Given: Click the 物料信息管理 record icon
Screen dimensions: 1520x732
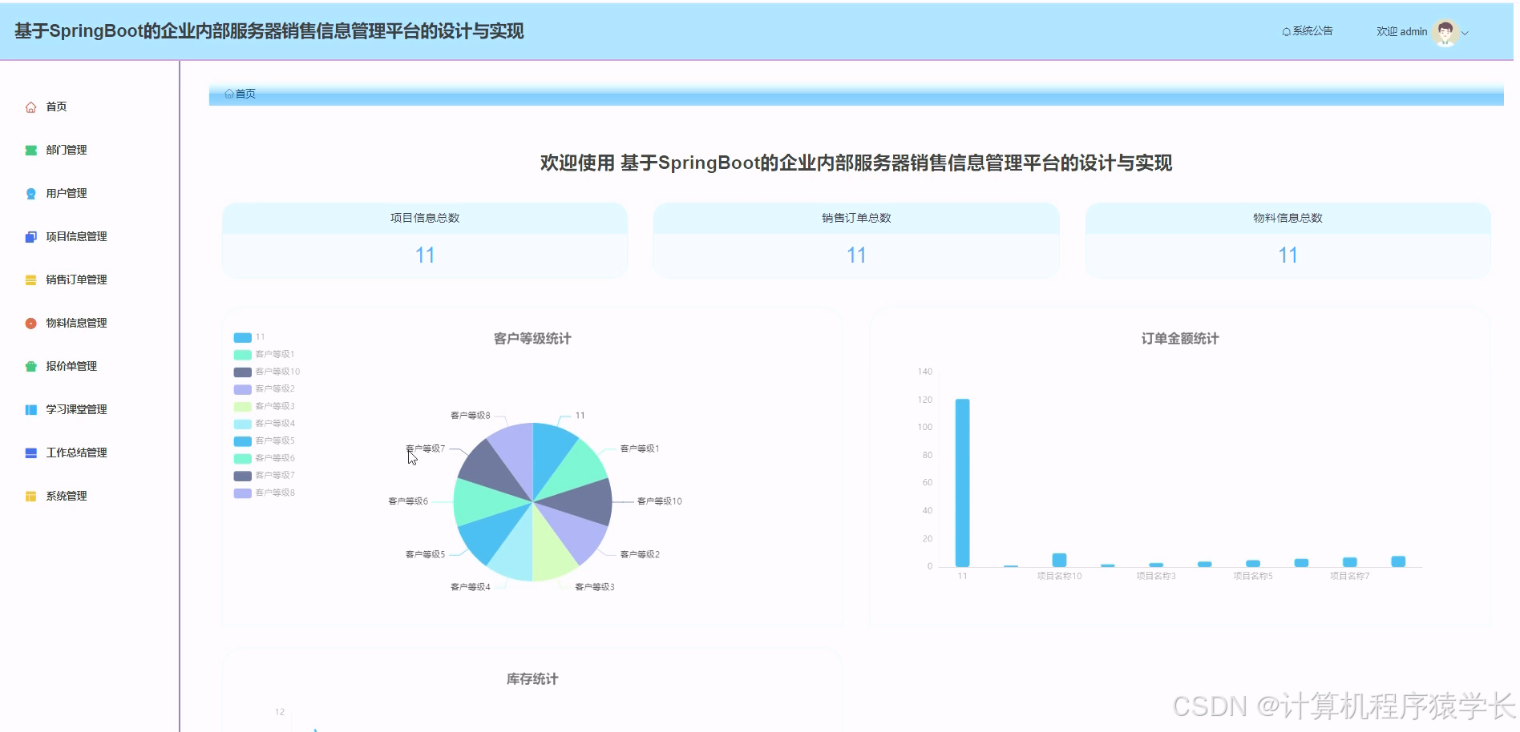Looking at the screenshot, I should tap(30, 322).
